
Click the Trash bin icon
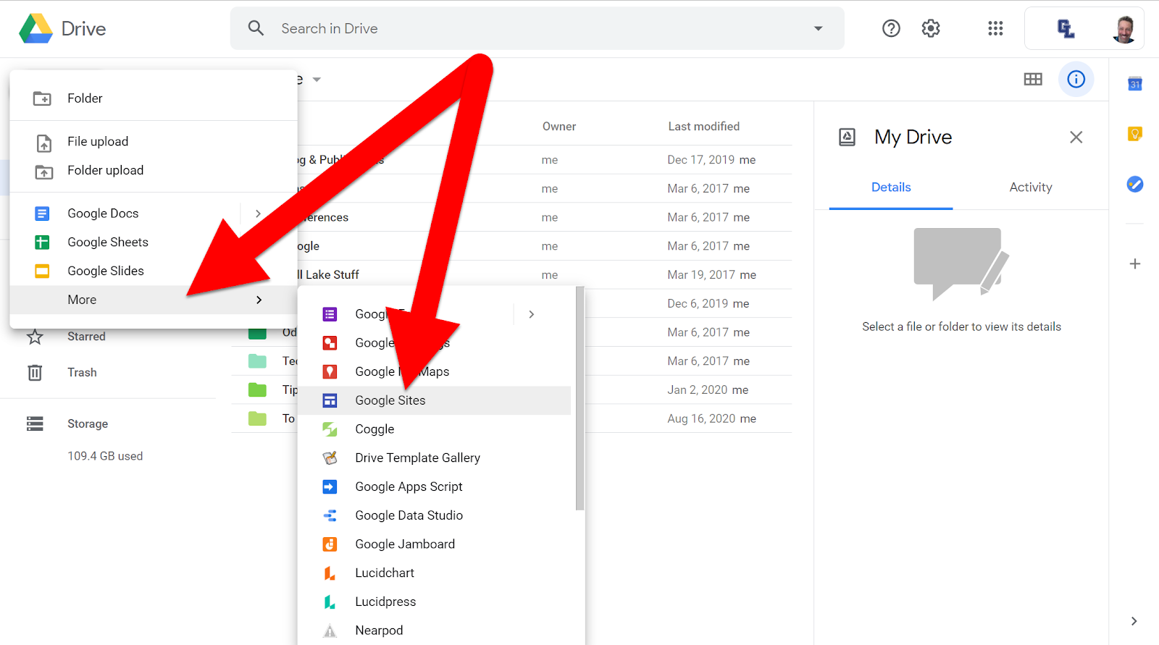point(35,372)
